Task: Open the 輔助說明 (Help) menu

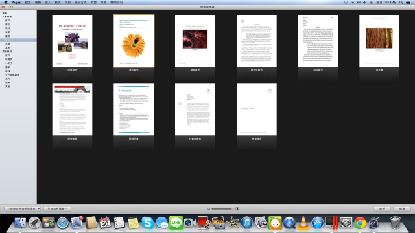Action: point(116,3)
